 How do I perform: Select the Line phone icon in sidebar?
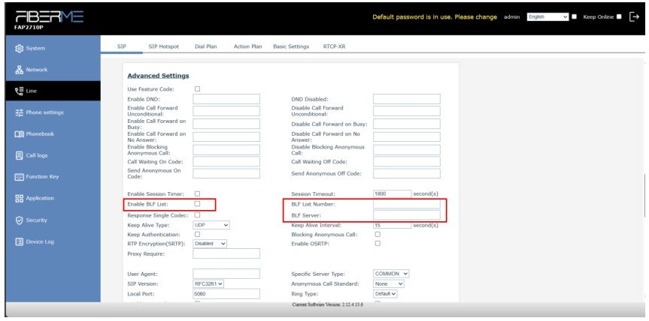click(x=19, y=91)
